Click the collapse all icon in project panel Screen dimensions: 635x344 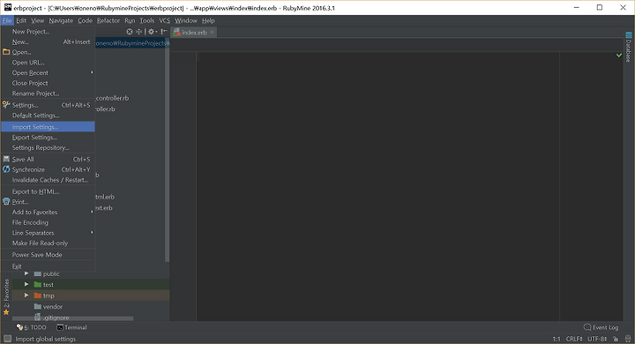tap(139, 32)
